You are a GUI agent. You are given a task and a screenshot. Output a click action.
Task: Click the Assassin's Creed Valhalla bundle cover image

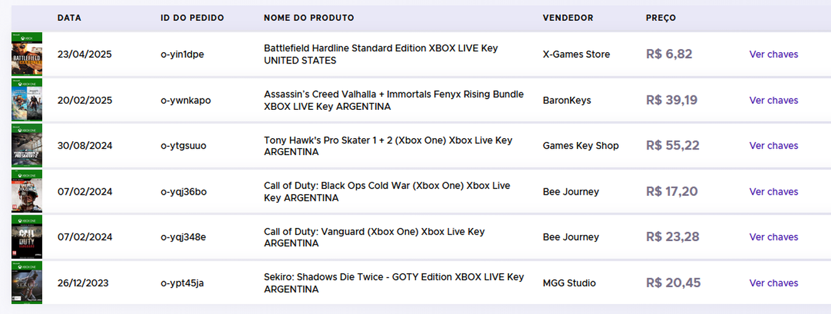click(26, 100)
